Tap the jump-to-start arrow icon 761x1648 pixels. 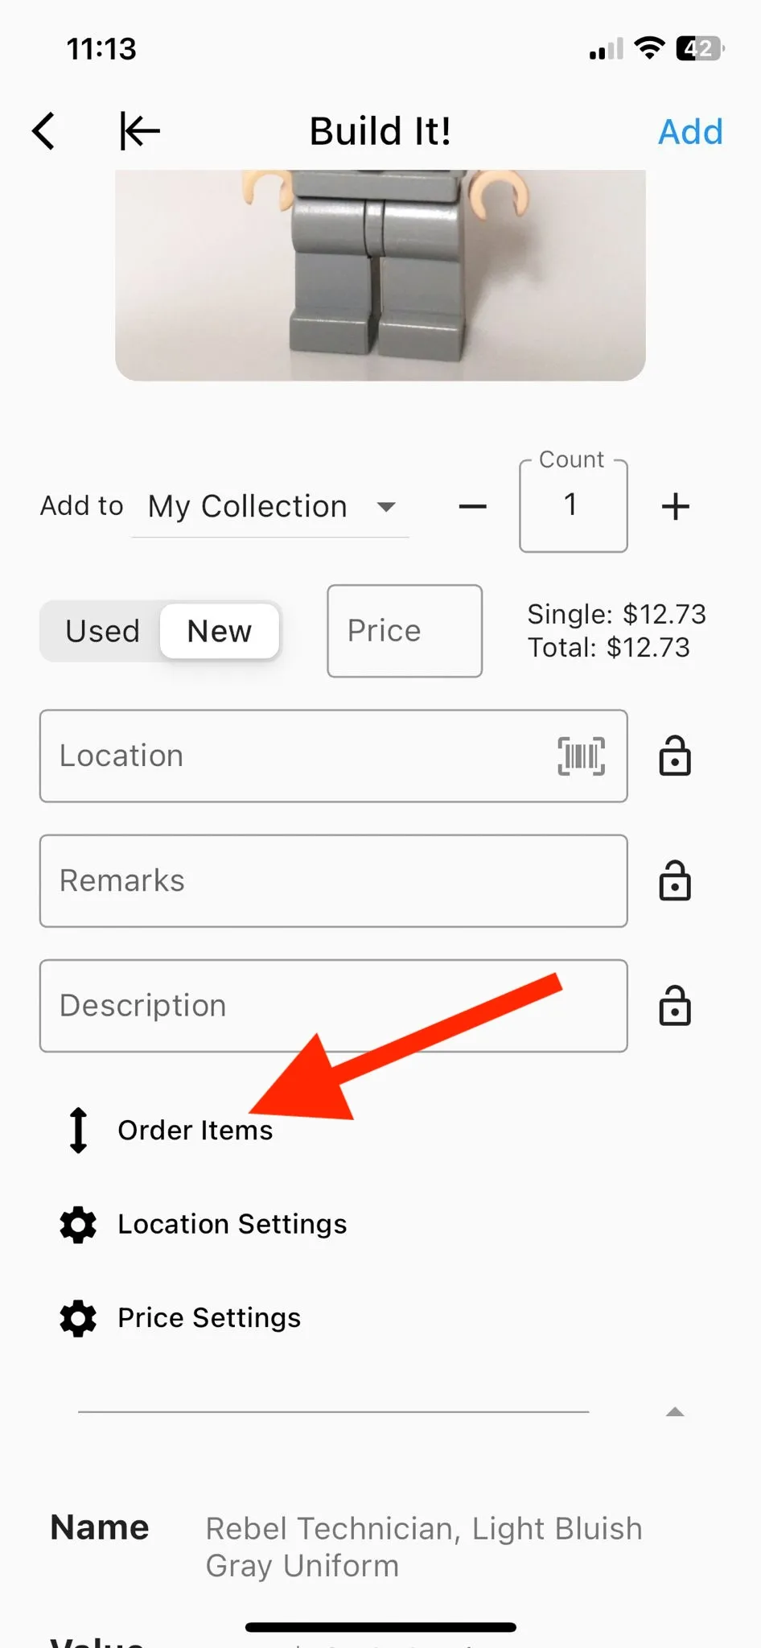pyautogui.click(x=140, y=131)
